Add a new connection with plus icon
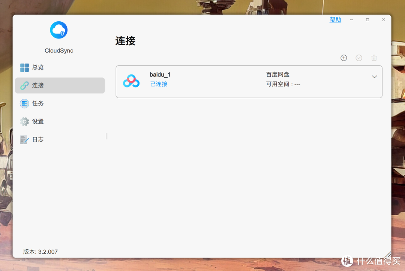405x271 pixels. [343, 58]
